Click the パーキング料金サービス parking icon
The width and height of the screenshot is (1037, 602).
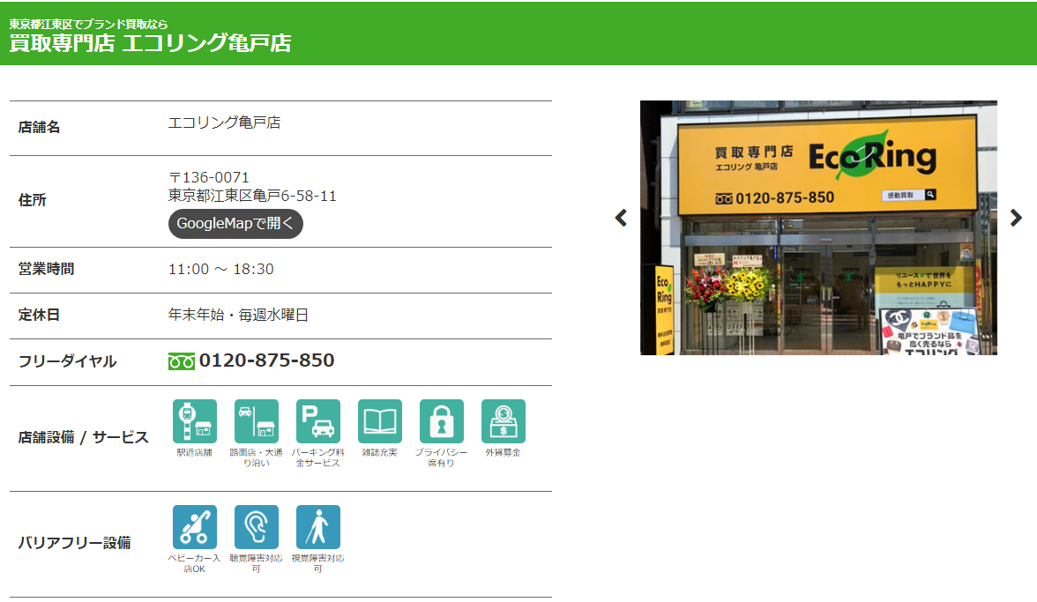tap(318, 421)
